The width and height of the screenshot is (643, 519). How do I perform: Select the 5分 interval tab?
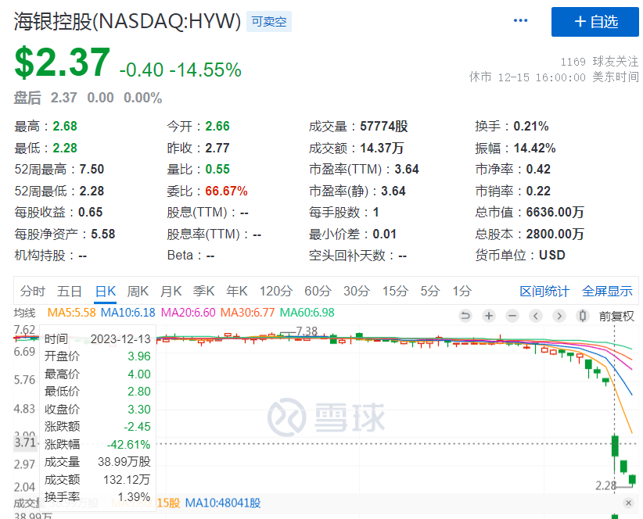[x=429, y=292]
